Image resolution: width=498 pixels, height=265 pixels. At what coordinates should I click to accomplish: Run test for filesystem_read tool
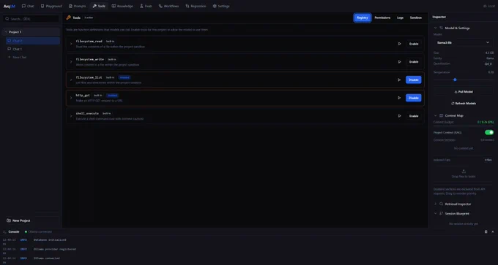(399, 44)
